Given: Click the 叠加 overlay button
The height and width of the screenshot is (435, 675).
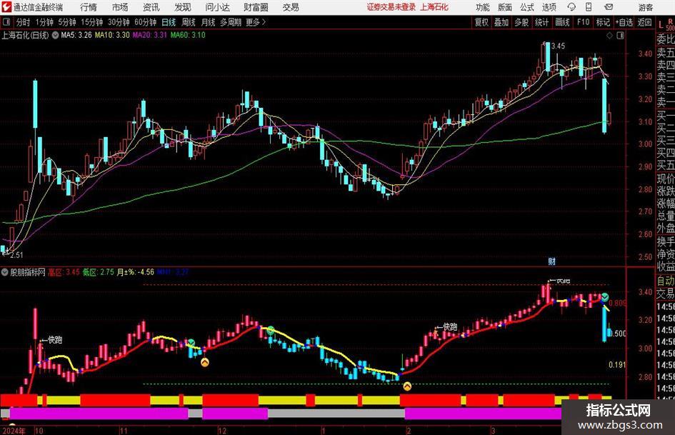Looking at the screenshot, I should 501,22.
